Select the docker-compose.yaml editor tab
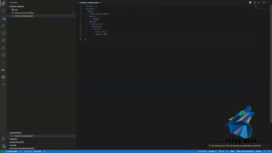The height and width of the screenshot is (153, 272). coord(89,3)
